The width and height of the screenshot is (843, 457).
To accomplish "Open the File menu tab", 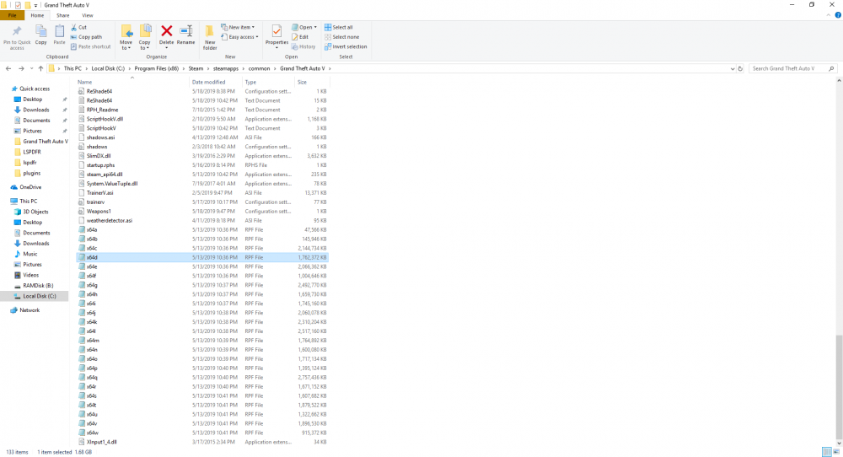I will pyautogui.click(x=12, y=15).
